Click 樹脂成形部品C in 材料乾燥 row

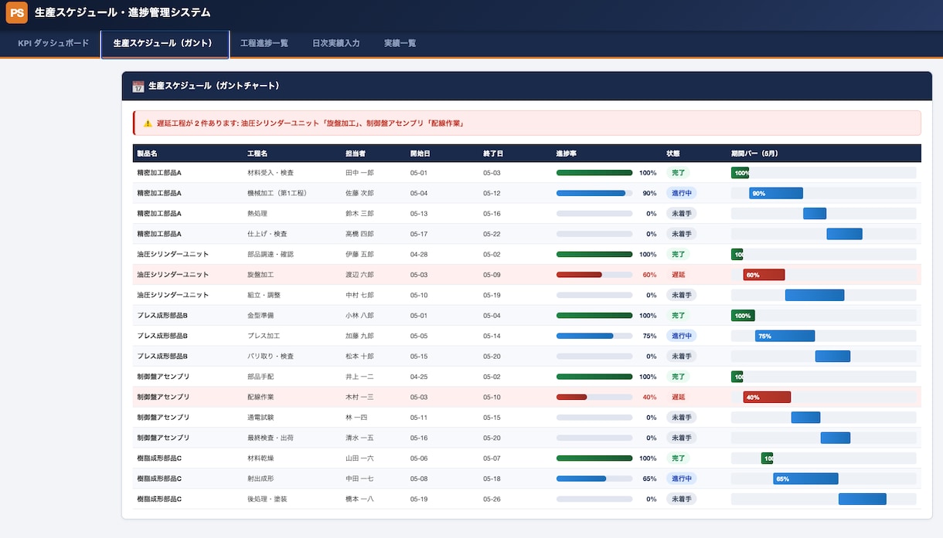pos(159,458)
